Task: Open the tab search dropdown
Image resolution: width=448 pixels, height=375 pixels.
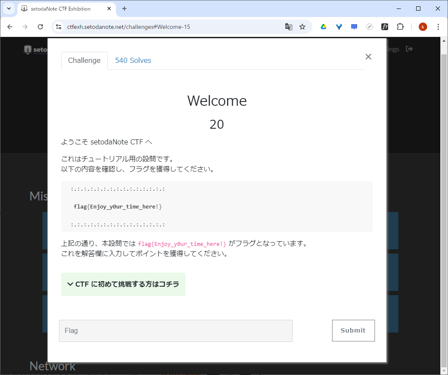Action: (9, 8)
